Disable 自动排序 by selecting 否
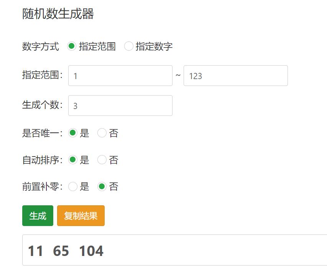 [102, 160]
